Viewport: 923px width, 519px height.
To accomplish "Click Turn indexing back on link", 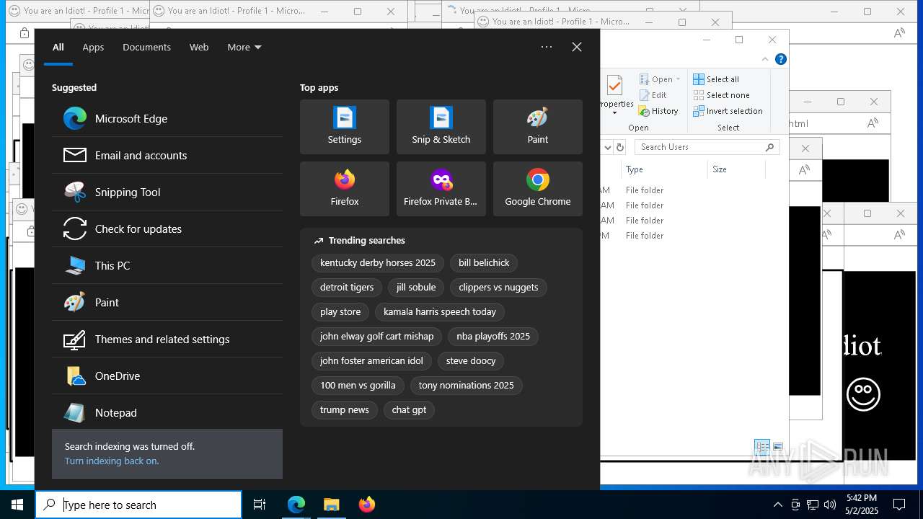I will coord(112,461).
